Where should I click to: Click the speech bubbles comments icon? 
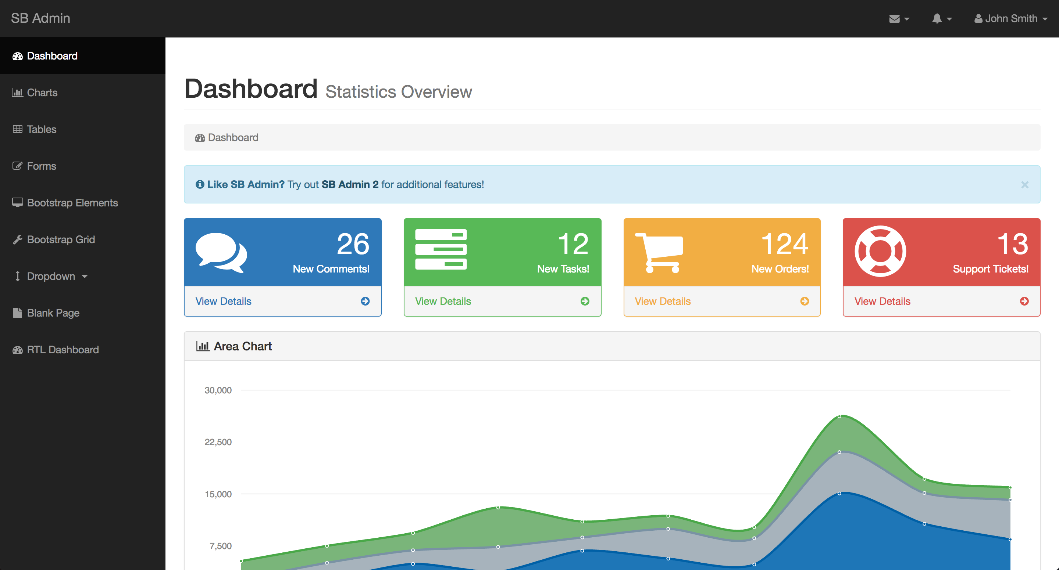click(221, 253)
